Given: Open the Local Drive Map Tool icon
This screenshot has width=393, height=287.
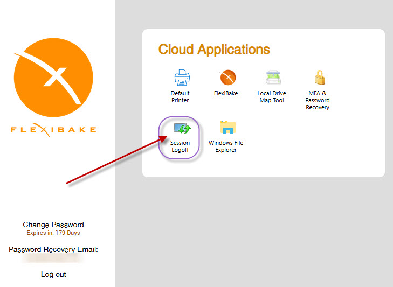Looking at the screenshot, I should click(x=271, y=78).
